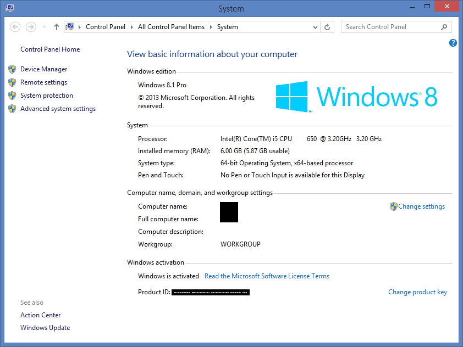Minimize the System window
Screen dimensions: 463x347
412,7
